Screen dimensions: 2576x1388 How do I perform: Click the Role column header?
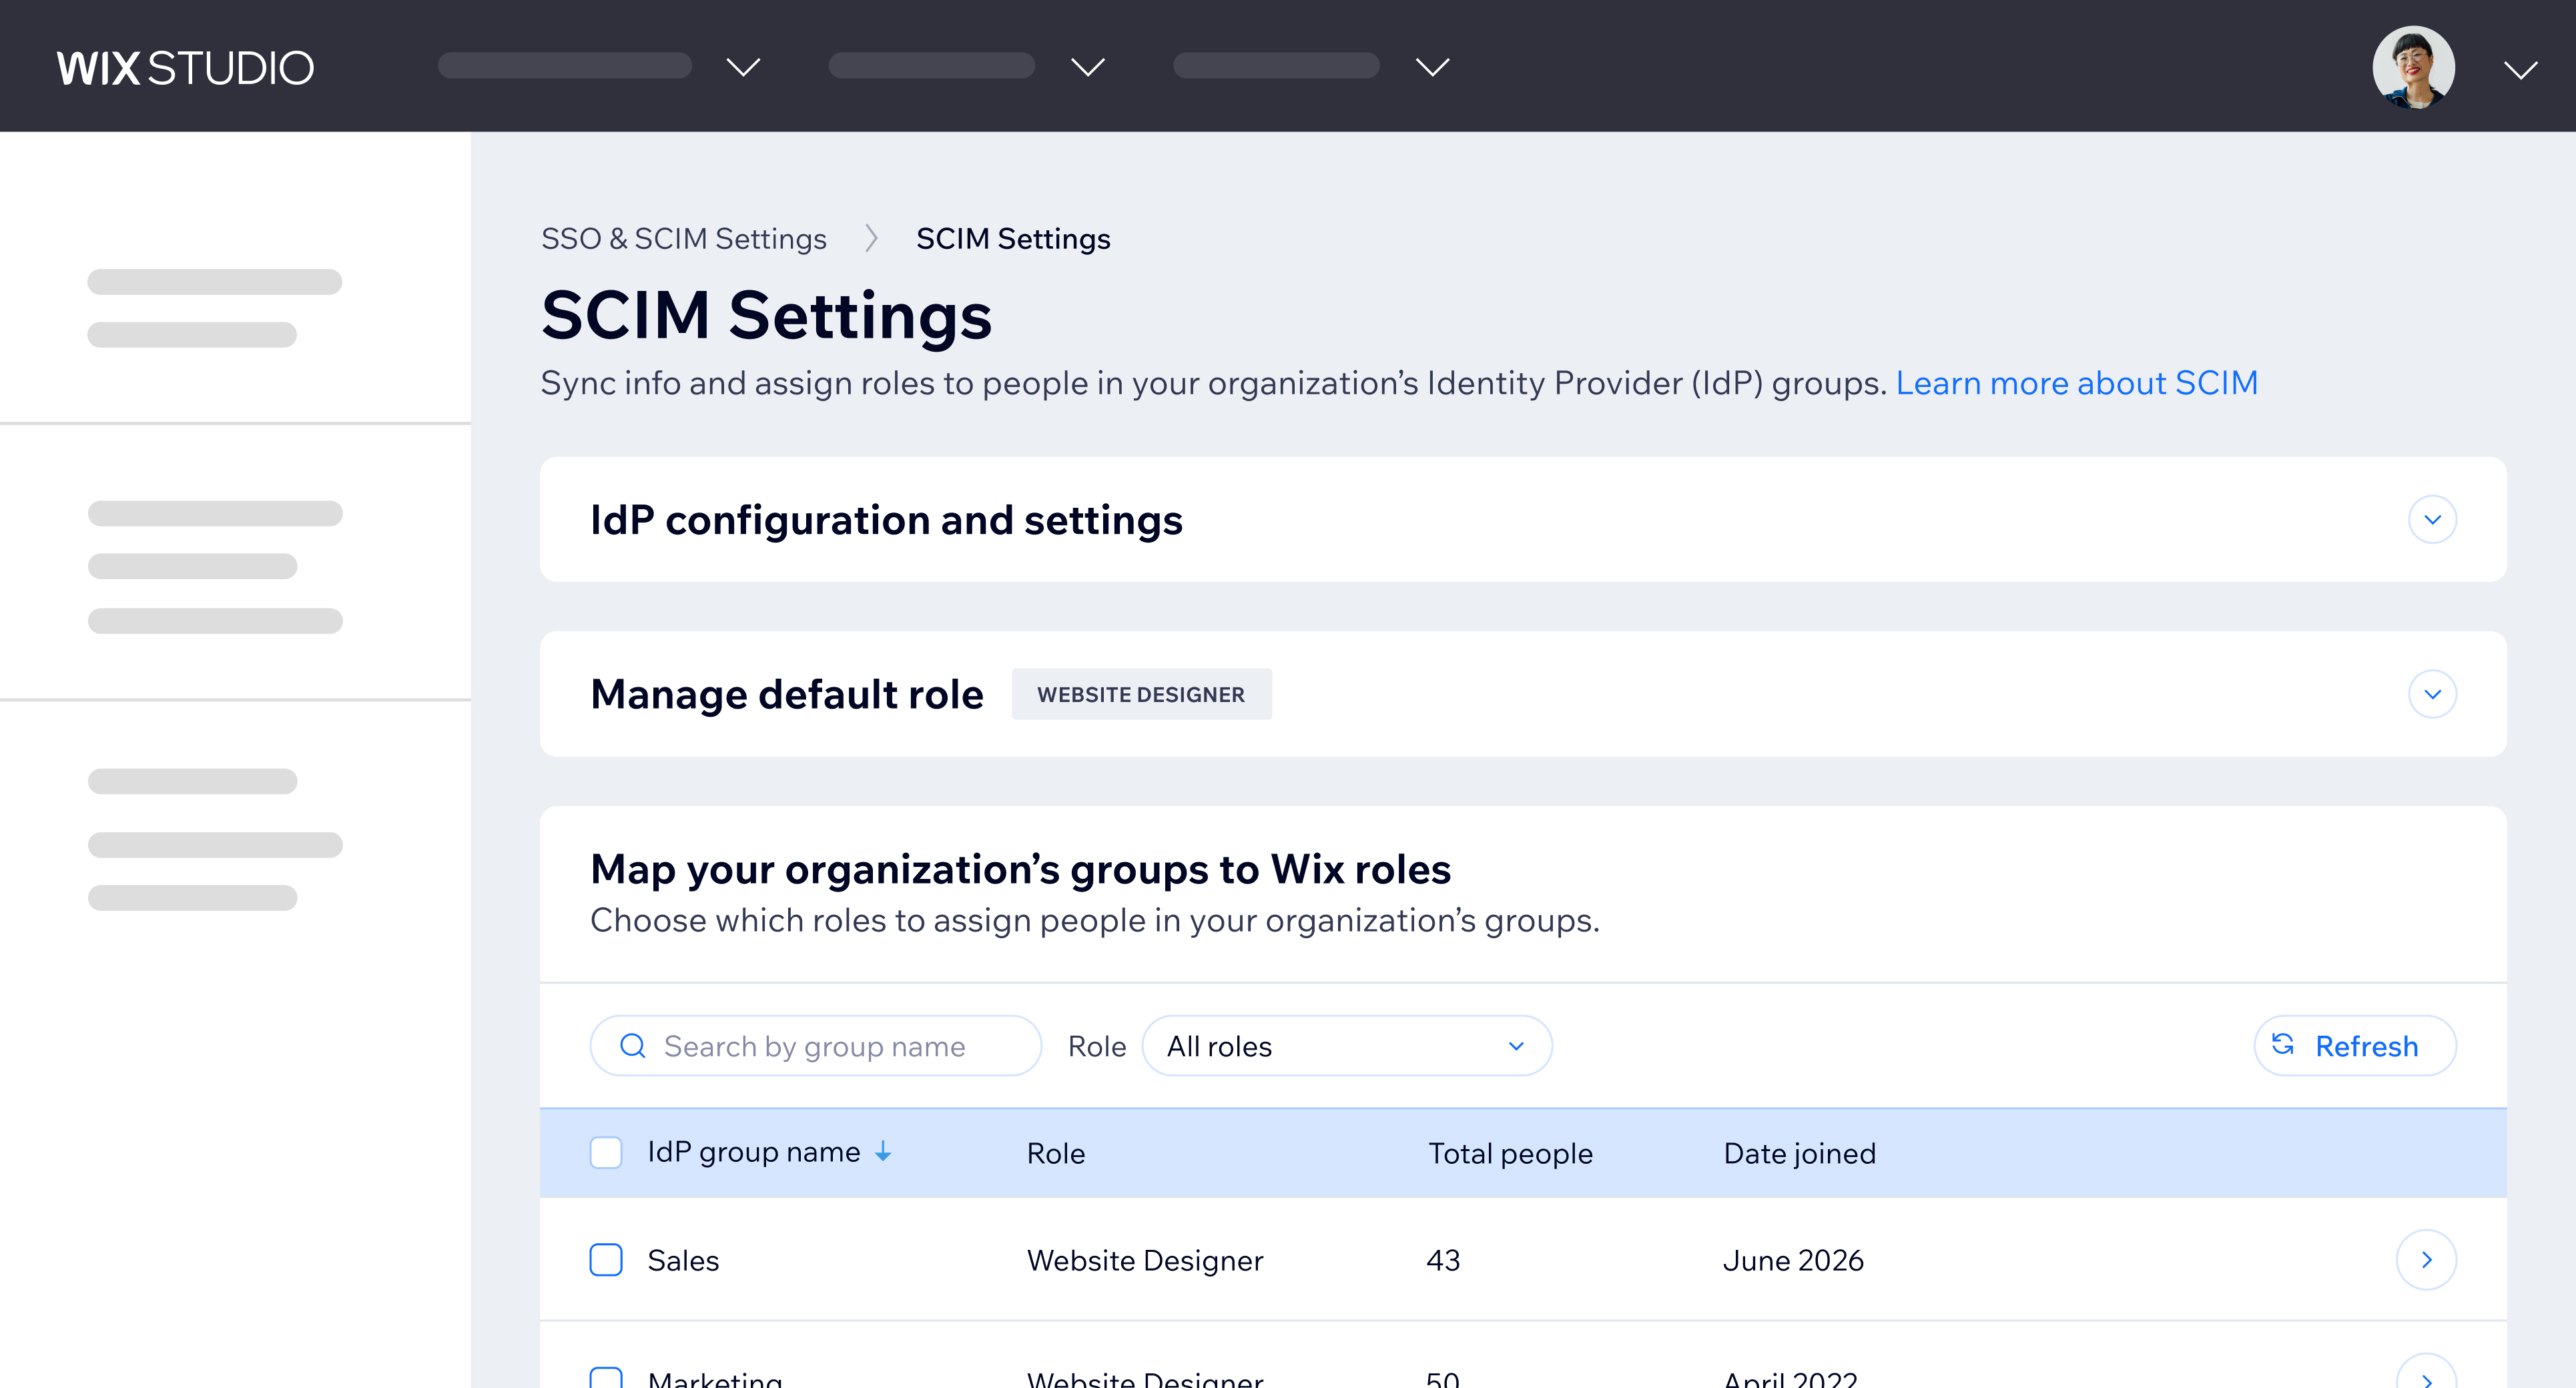click(1055, 1153)
